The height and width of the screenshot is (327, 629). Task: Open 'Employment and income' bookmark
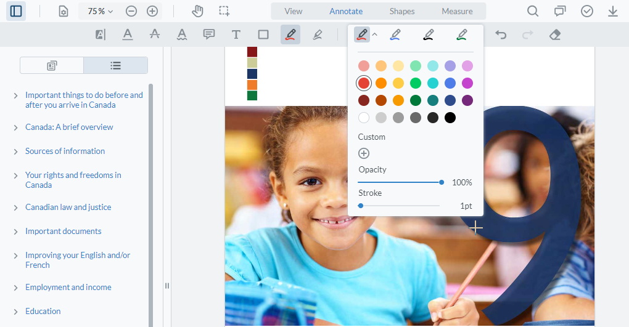pyautogui.click(x=68, y=288)
